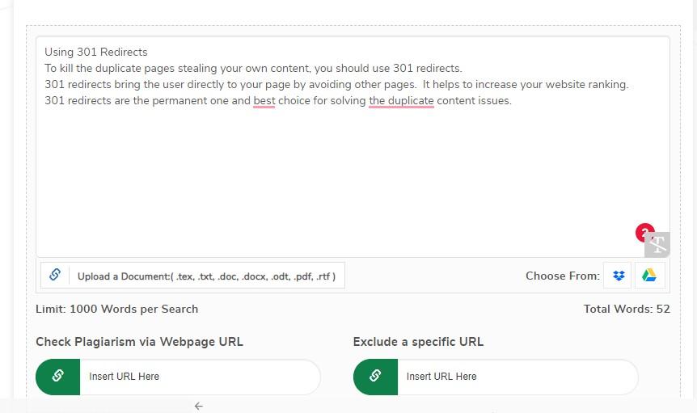Image resolution: width=697 pixels, height=413 pixels.
Task: Open the red error count badge
Action: click(644, 233)
